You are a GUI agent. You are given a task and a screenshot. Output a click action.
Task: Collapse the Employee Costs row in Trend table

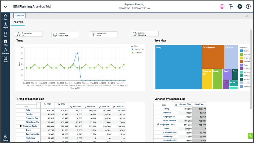21,126
